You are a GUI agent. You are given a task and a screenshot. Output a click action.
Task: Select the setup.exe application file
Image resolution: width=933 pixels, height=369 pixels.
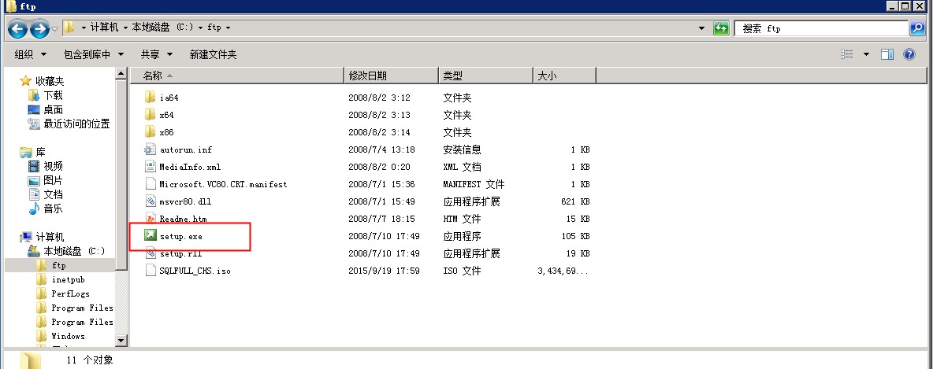coord(180,236)
